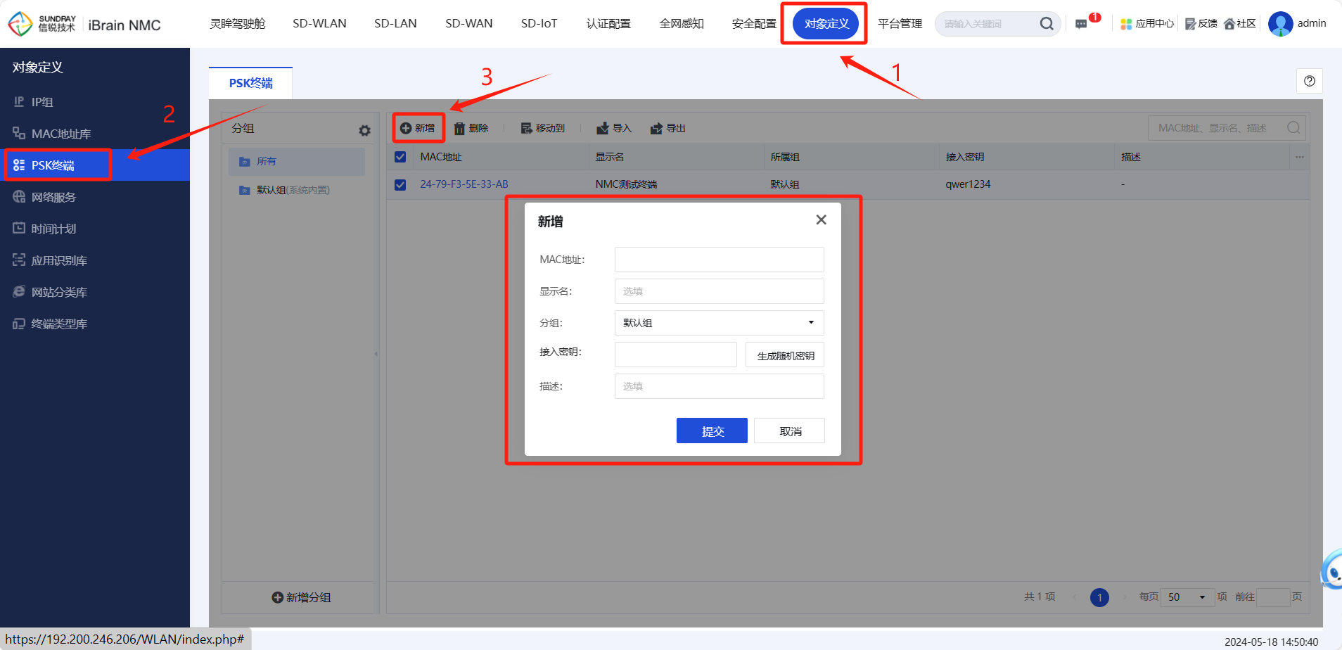Open 反馈 feedback

pos(1201,24)
